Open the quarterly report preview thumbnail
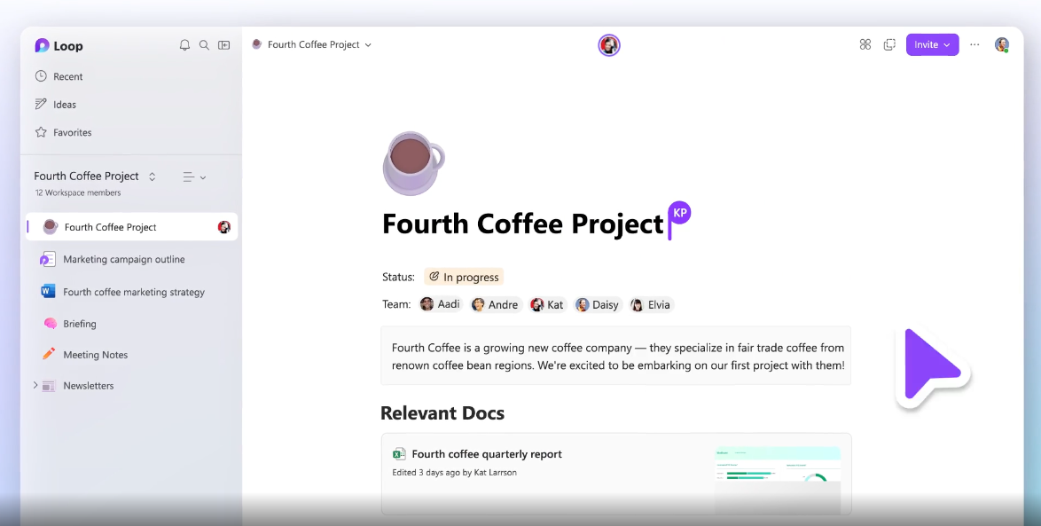The width and height of the screenshot is (1041, 526). click(778, 479)
